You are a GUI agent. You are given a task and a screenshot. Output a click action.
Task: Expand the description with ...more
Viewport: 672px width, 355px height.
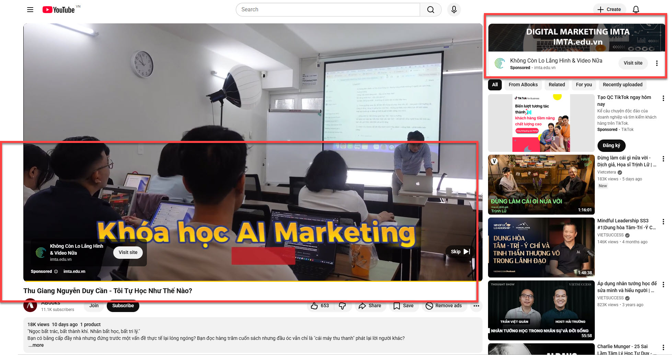click(36, 345)
